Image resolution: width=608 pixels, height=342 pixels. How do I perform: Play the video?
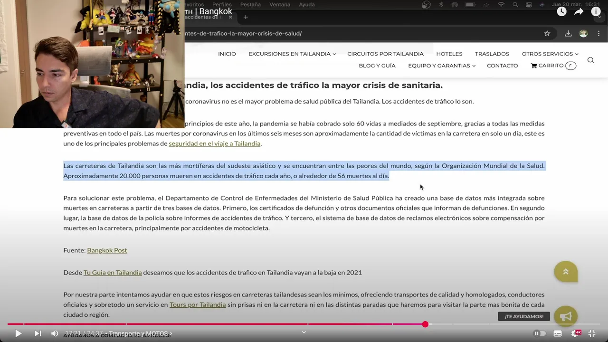coord(18,333)
